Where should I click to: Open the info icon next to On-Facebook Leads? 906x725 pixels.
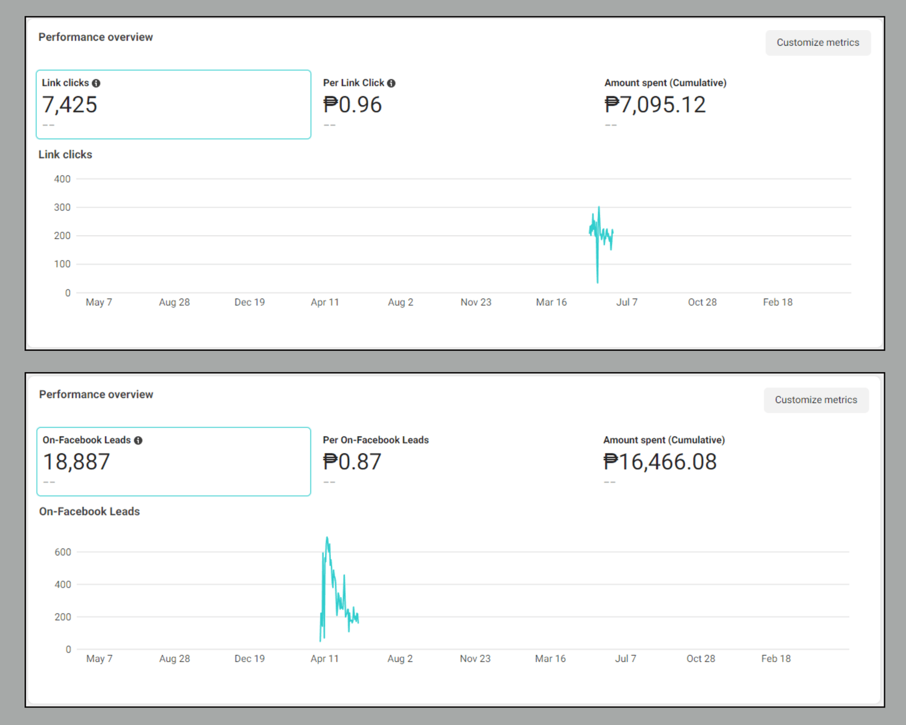[x=138, y=440]
